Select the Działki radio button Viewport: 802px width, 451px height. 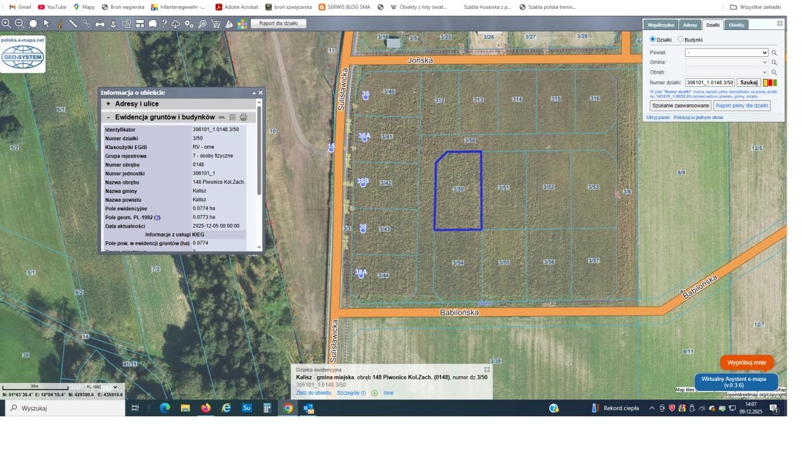pyautogui.click(x=653, y=39)
